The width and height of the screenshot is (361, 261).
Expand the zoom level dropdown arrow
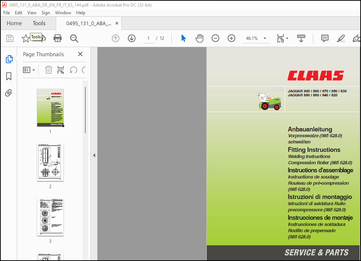tap(265, 38)
